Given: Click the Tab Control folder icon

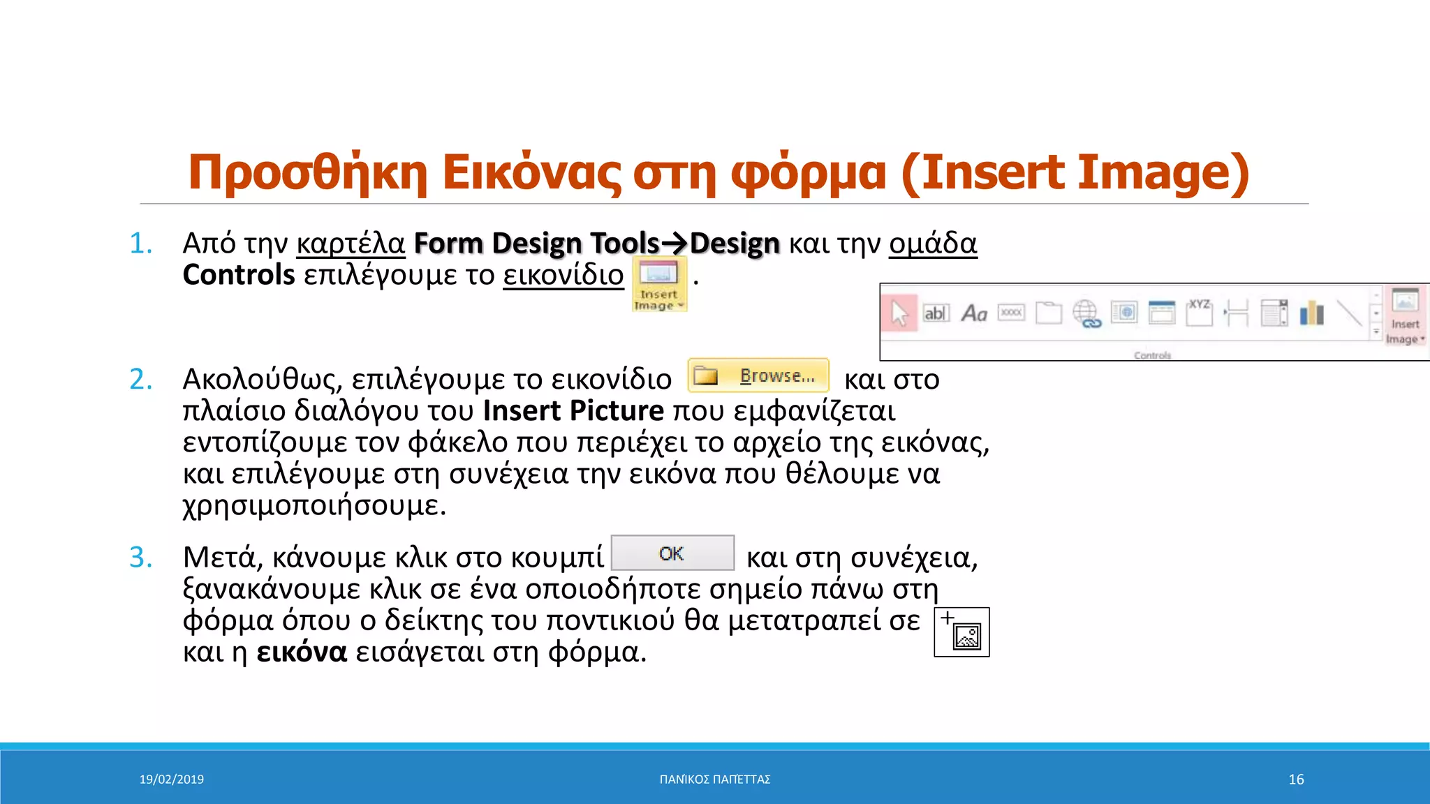Looking at the screenshot, I should (x=1049, y=313).
